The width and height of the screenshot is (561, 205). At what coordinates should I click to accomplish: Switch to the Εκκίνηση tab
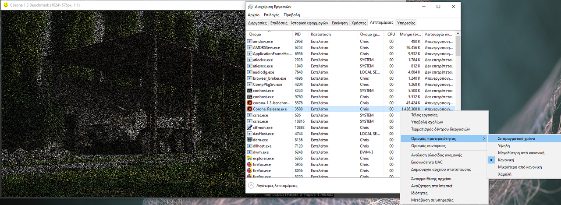340,23
